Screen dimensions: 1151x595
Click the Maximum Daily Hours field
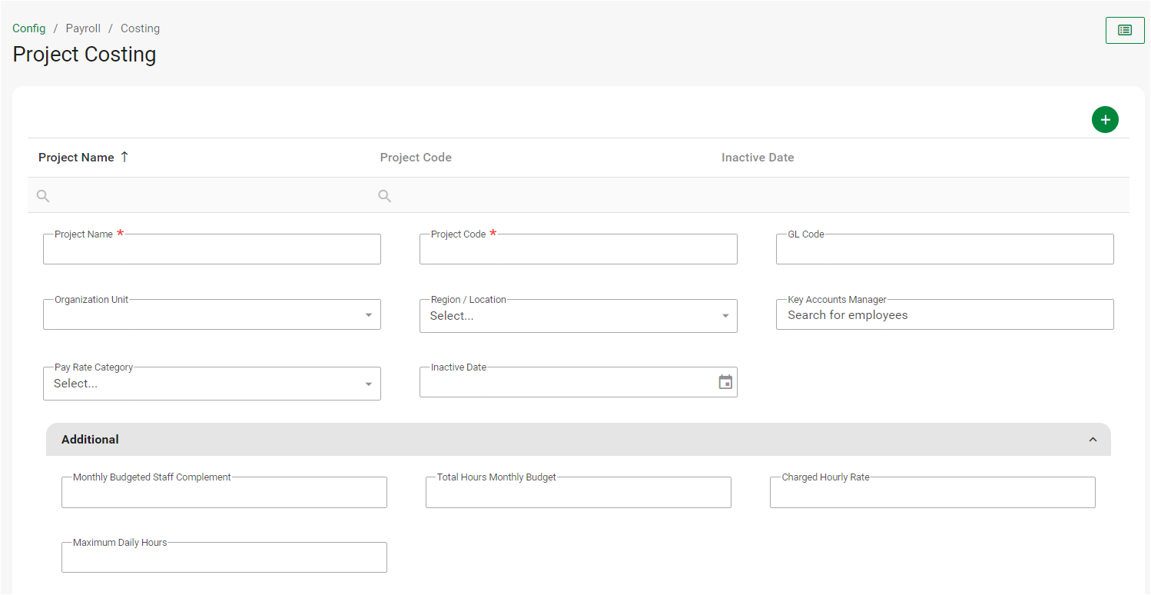tap(224, 559)
